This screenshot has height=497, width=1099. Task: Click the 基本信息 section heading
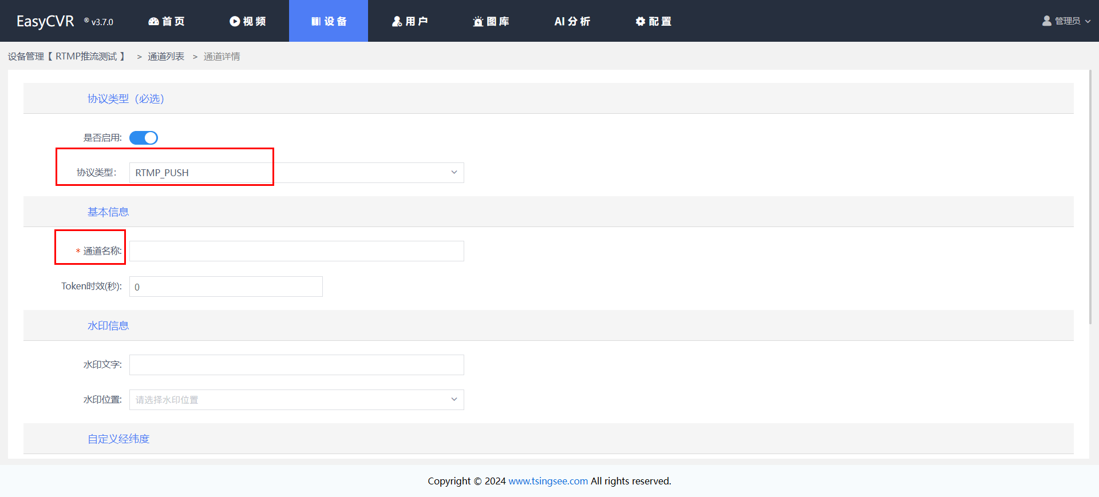[x=108, y=212]
